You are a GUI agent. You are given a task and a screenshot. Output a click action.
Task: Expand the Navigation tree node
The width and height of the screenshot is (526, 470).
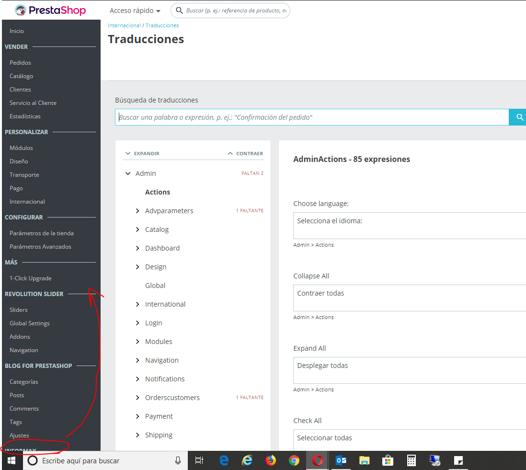[x=137, y=360]
